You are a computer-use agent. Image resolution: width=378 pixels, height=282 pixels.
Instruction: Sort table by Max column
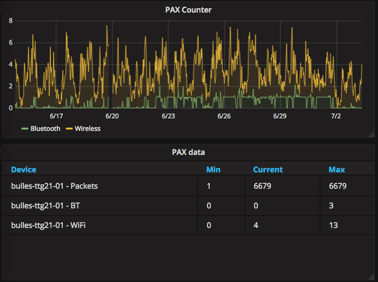(x=337, y=170)
